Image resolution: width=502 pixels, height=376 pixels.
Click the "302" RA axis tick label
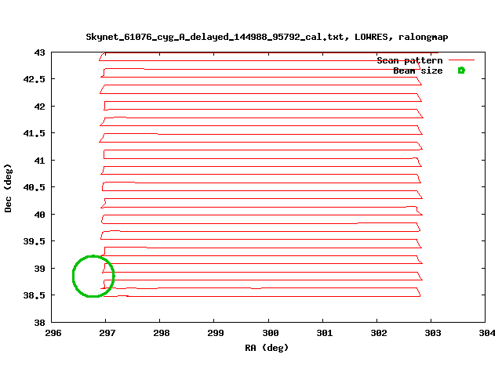[379, 333]
